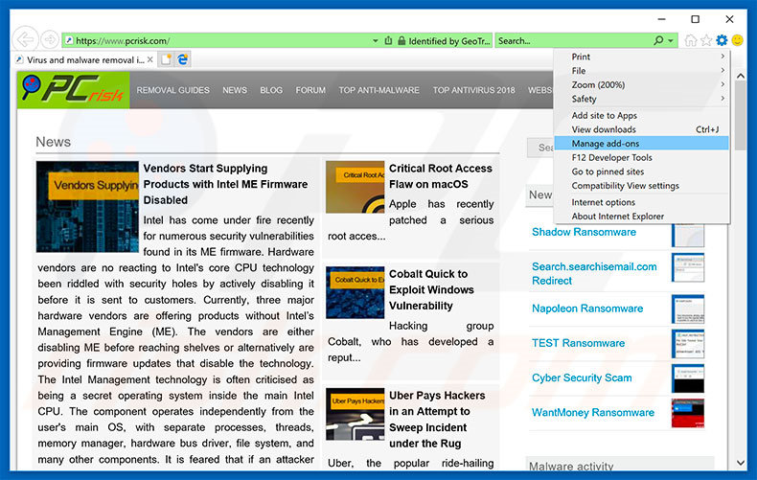Open Internet options

coord(642,202)
